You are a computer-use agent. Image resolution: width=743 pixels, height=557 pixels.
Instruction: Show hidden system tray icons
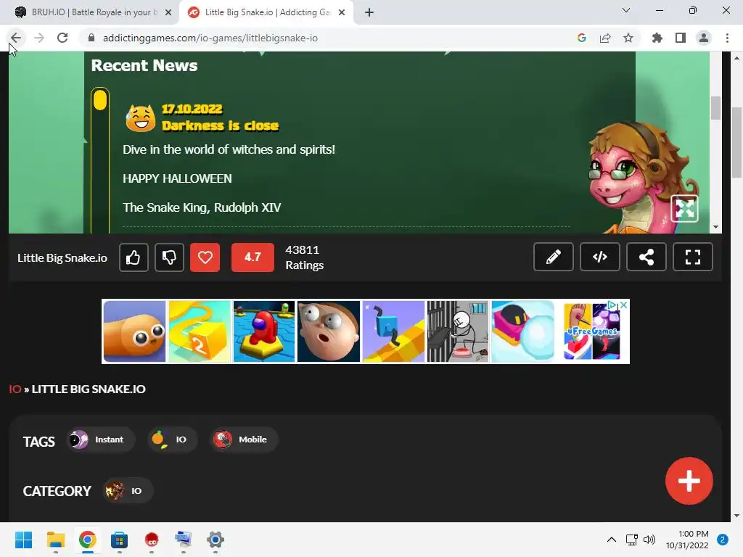[612, 540]
